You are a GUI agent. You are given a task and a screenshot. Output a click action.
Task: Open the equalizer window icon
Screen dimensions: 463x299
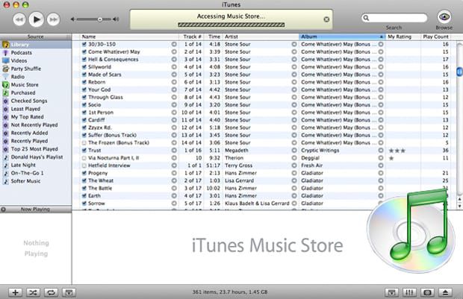pyautogui.click(x=409, y=292)
